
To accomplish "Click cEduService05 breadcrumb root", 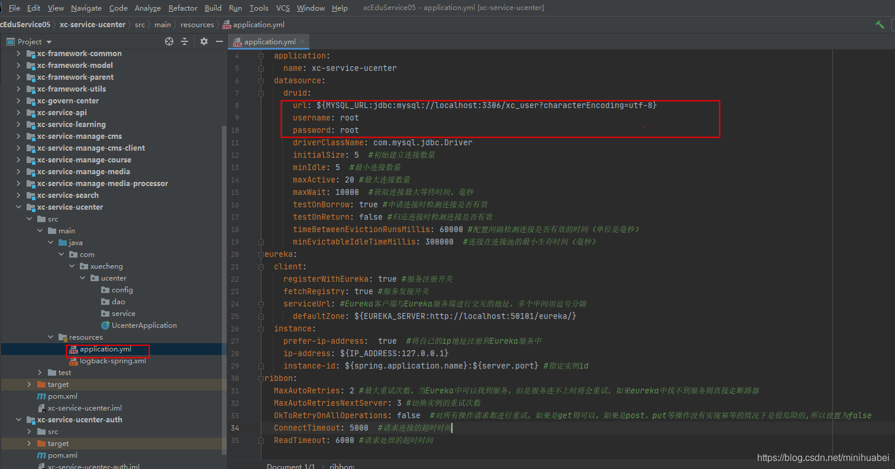I will click(25, 25).
